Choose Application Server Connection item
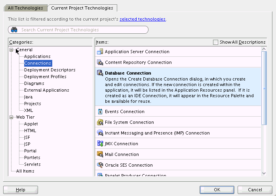The image size is (276, 196). point(178,52)
